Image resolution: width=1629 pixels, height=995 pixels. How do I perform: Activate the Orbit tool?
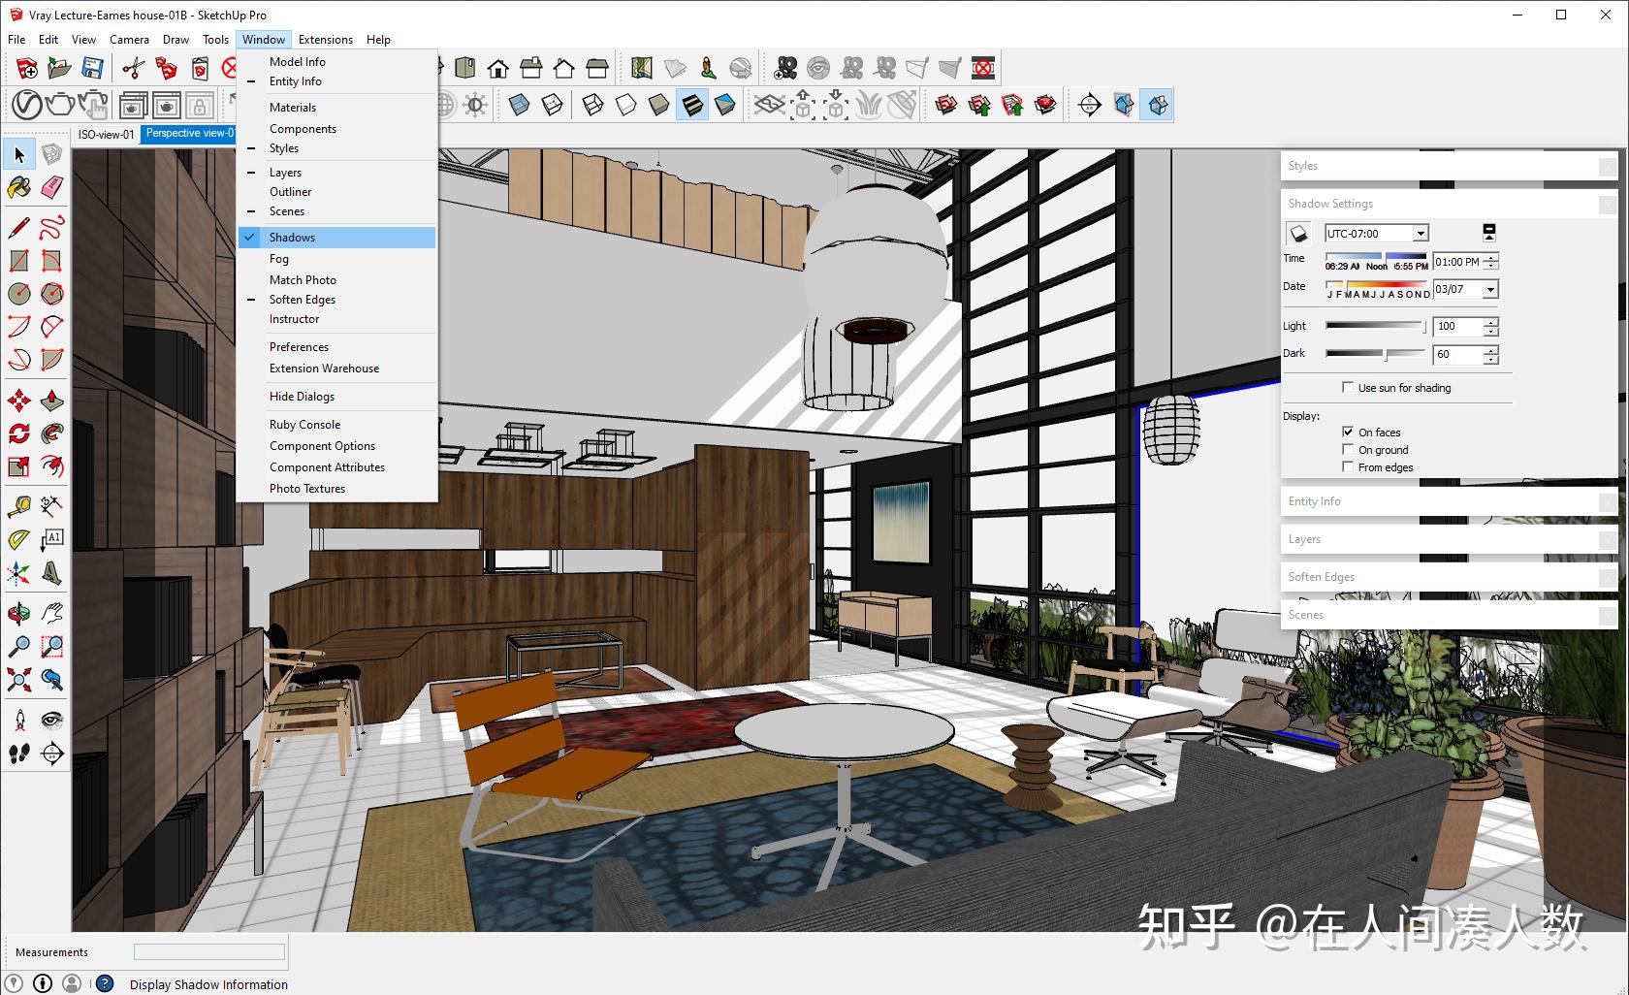tap(19, 613)
